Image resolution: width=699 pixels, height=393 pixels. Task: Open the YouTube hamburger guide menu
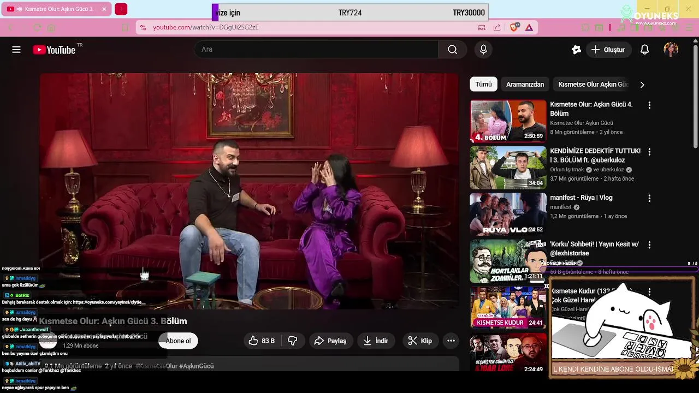click(x=16, y=50)
